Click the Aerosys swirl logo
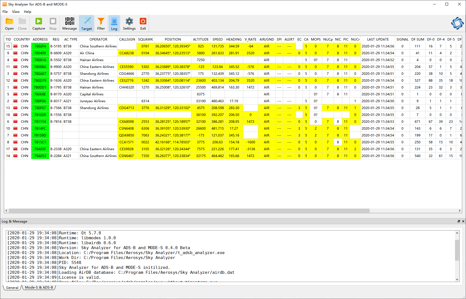Image resolution: width=466 pixels, height=299 pixels. [457, 23]
